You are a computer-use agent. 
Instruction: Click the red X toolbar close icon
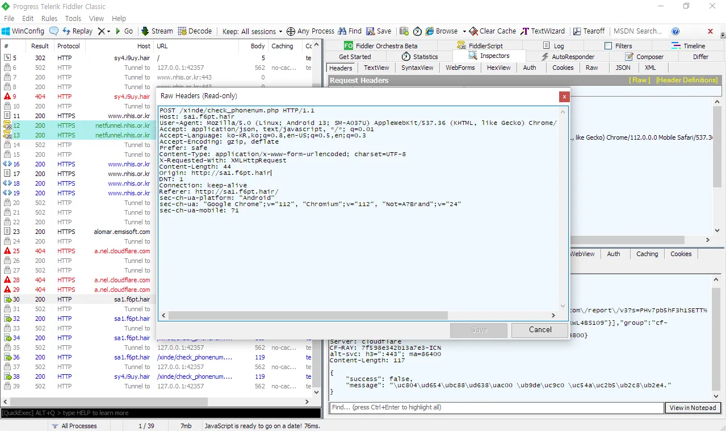point(710,31)
